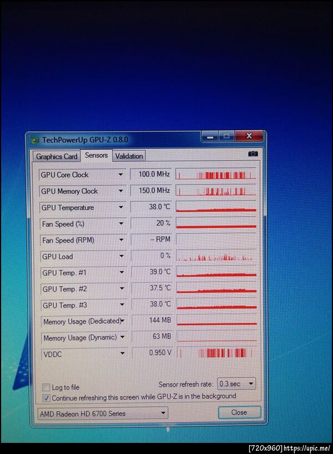
Task: Click the VDDC history graph
Action: (217, 352)
